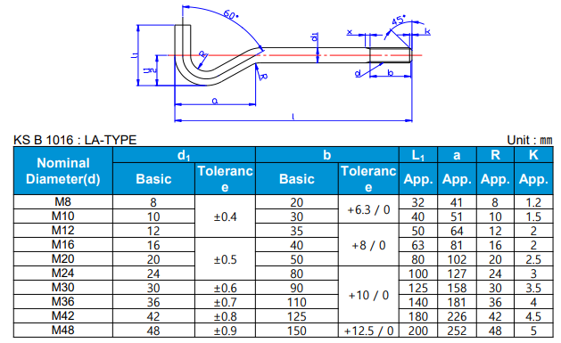Click the K value 2.5
The image size is (561, 343).
[533, 260]
